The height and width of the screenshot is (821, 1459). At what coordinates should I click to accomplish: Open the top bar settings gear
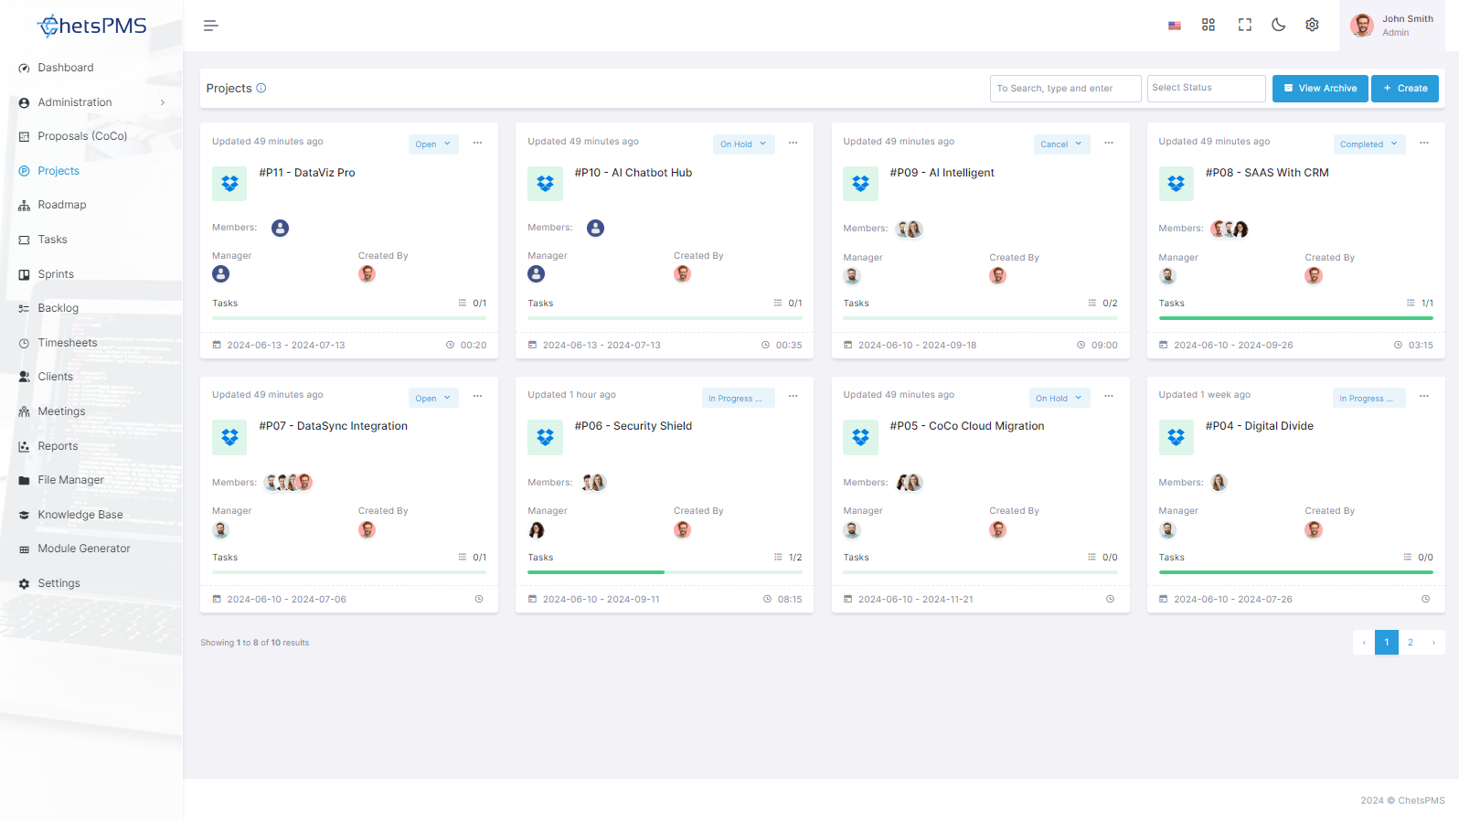[x=1313, y=26]
